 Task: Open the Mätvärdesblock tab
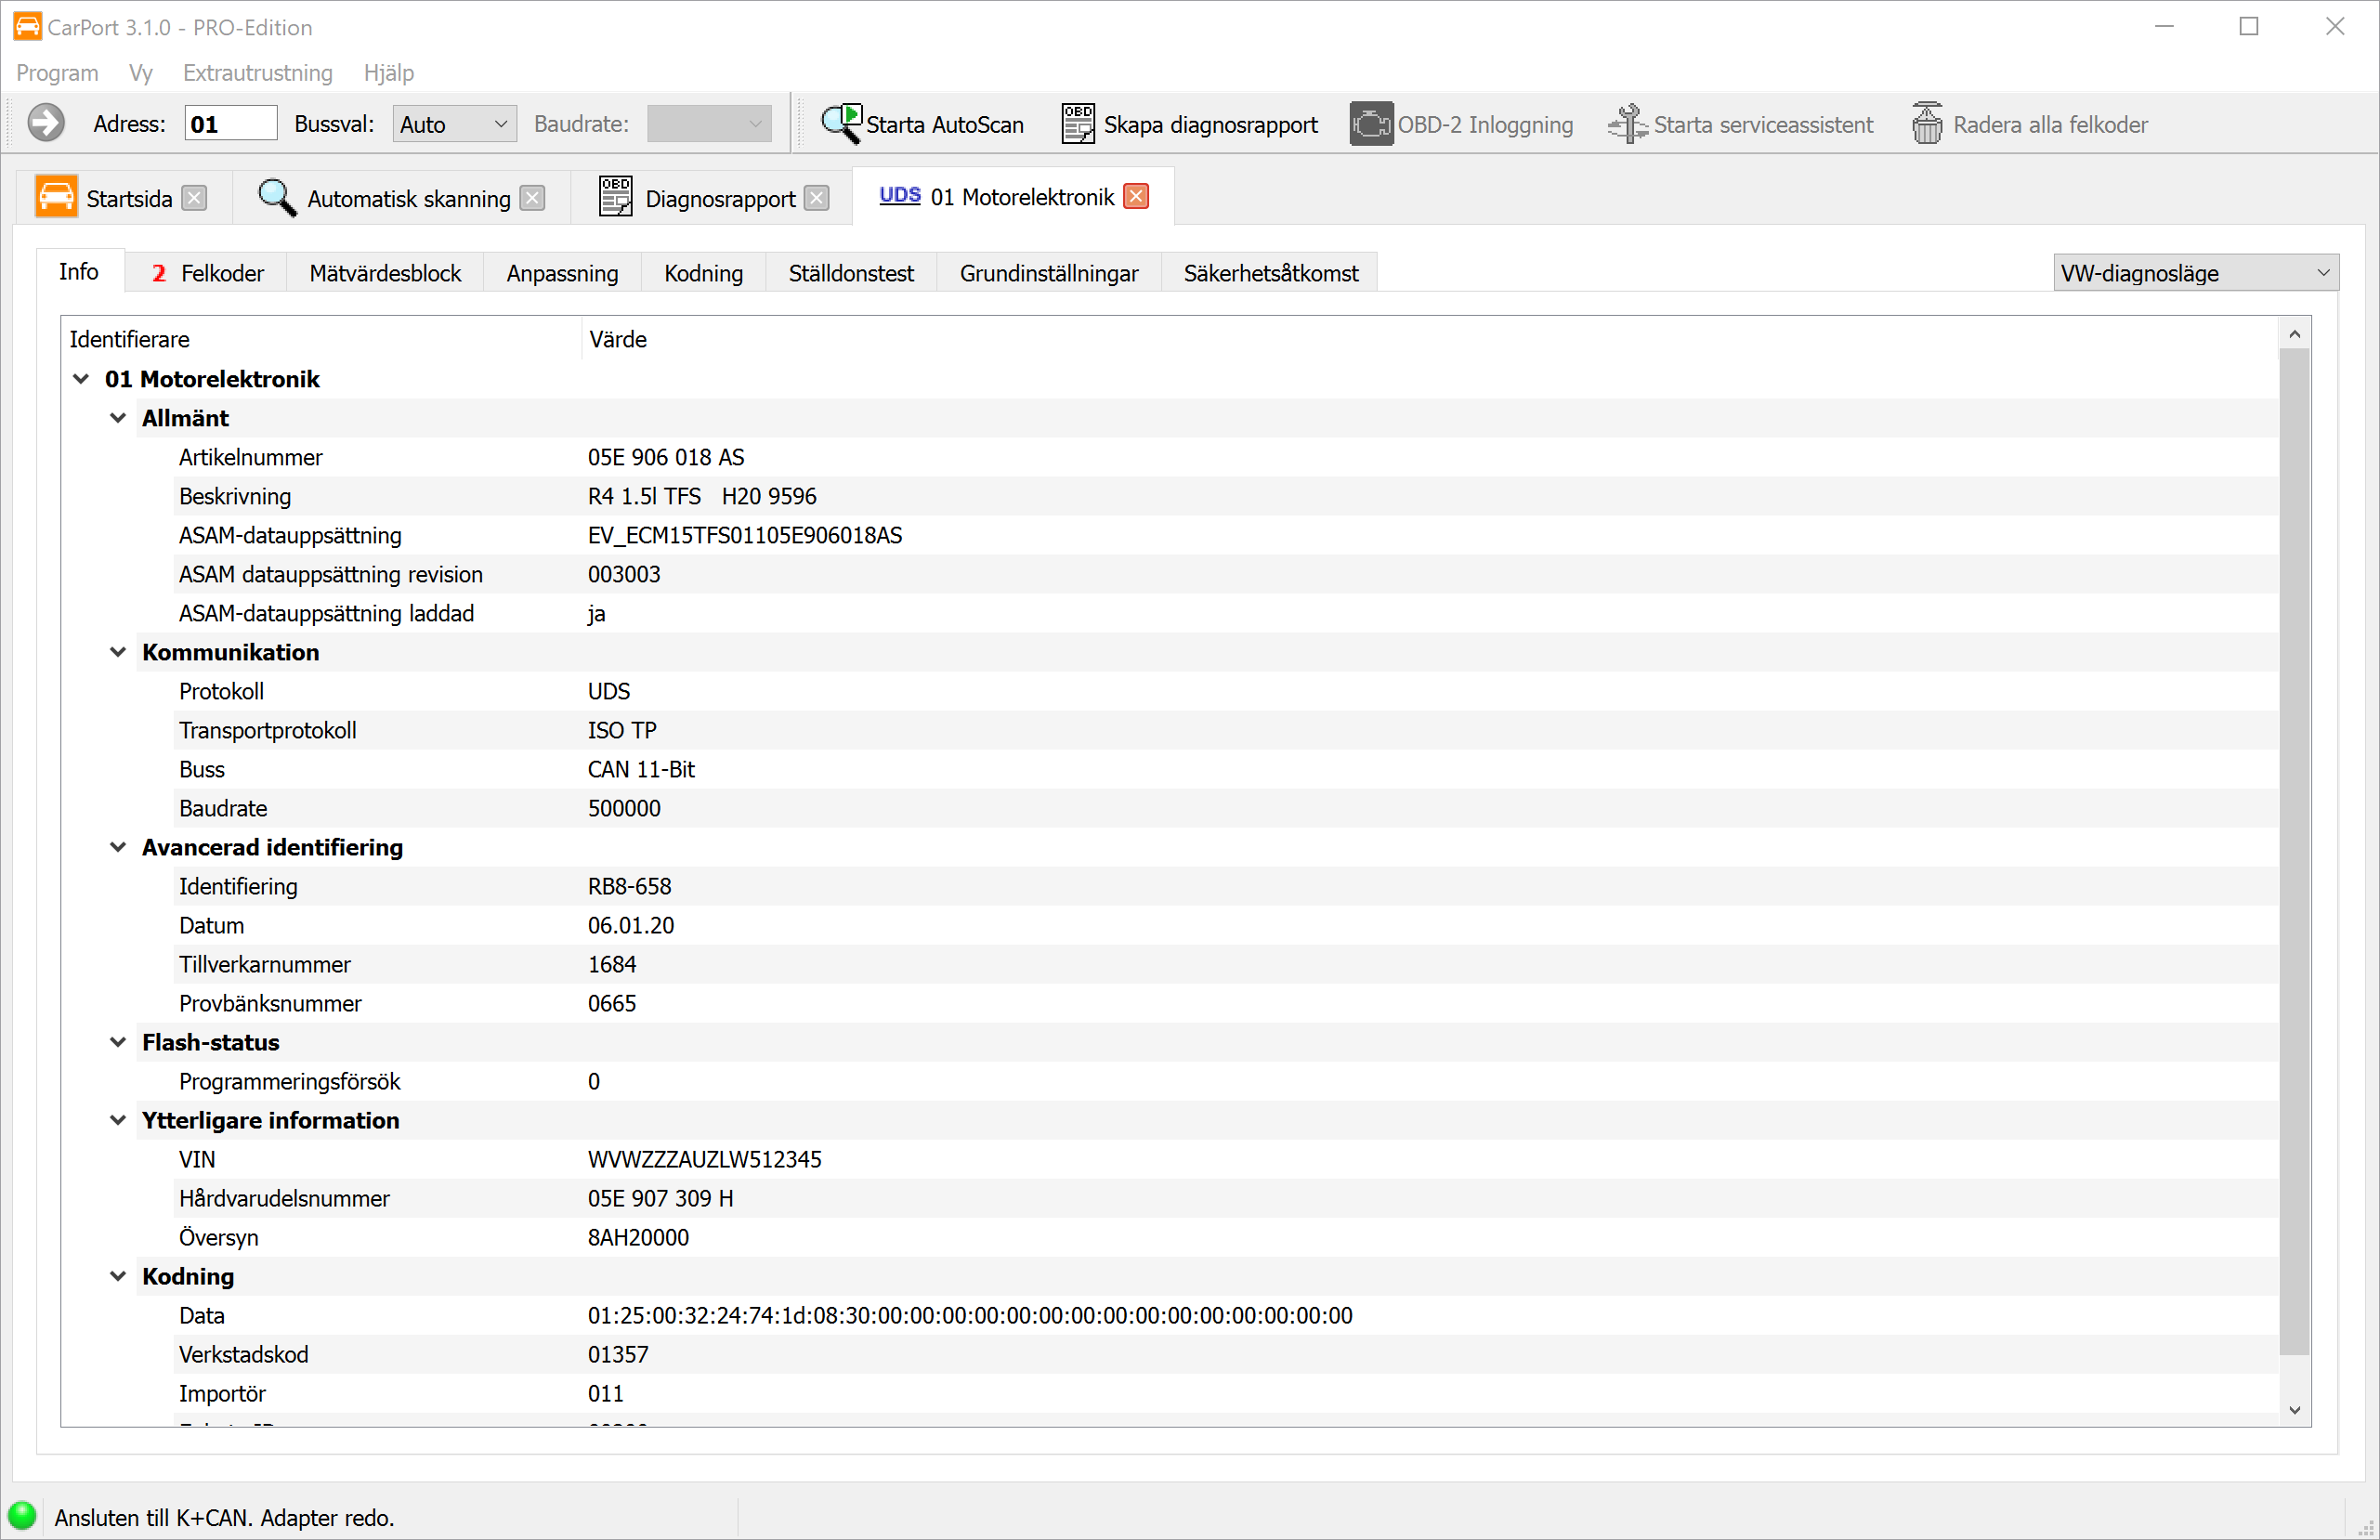coord(385,273)
